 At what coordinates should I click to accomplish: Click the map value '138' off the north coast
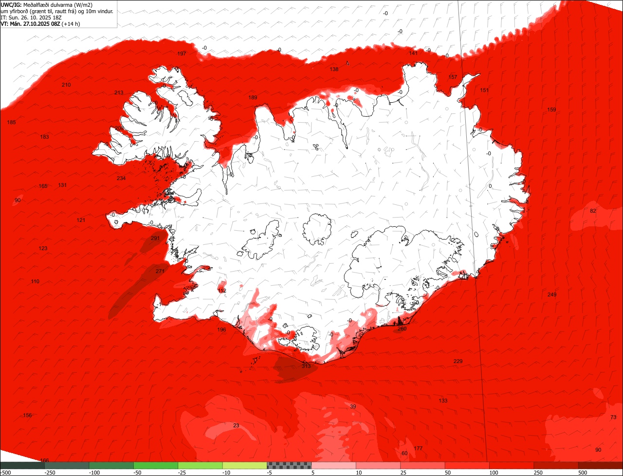click(334, 70)
